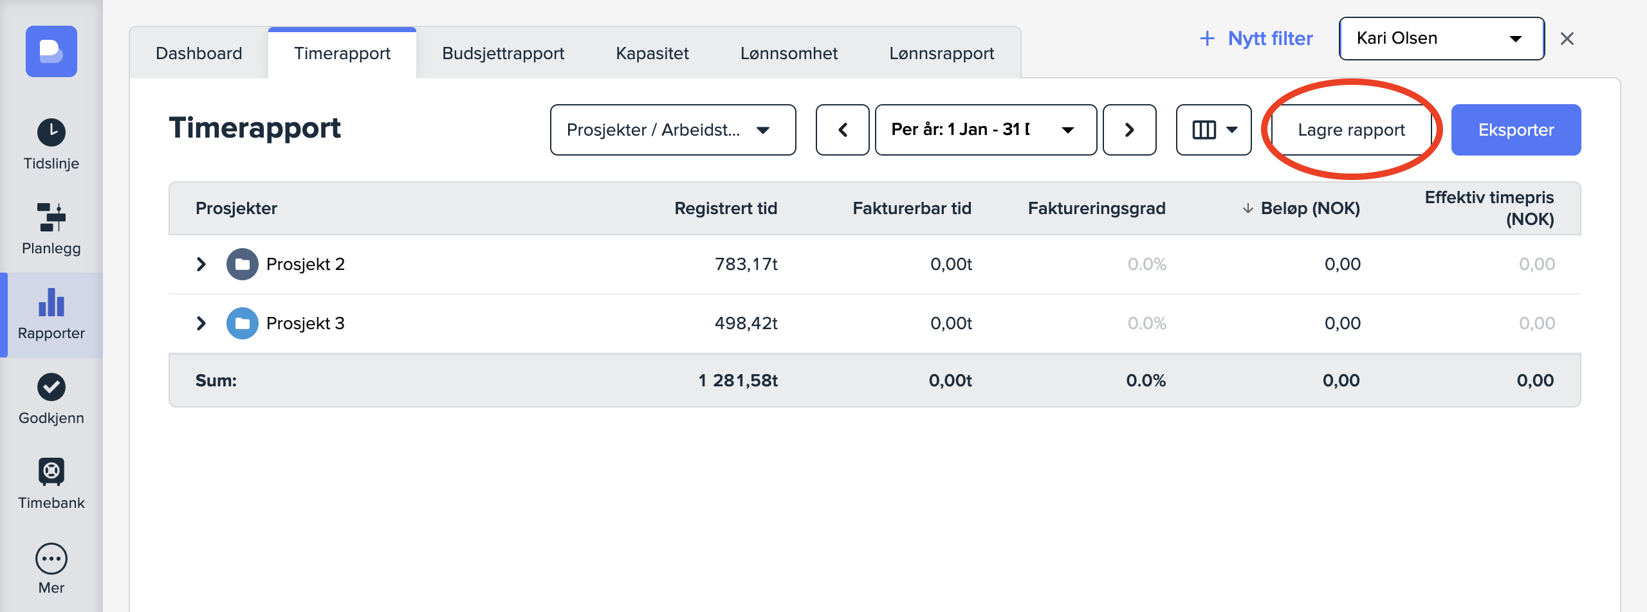
Task: Click the Prosjekt 2 folder icon
Action: (243, 264)
